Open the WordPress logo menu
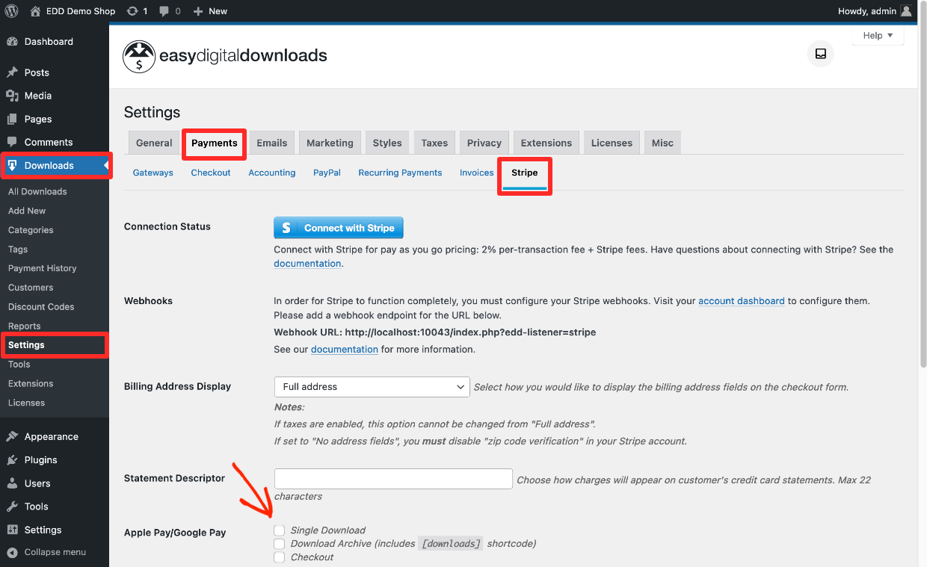This screenshot has width=927, height=567. [12, 11]
